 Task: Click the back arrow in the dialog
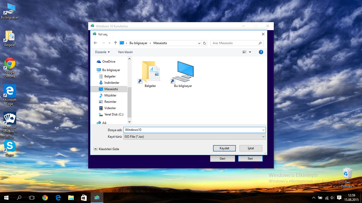click(x=95, y=43)
